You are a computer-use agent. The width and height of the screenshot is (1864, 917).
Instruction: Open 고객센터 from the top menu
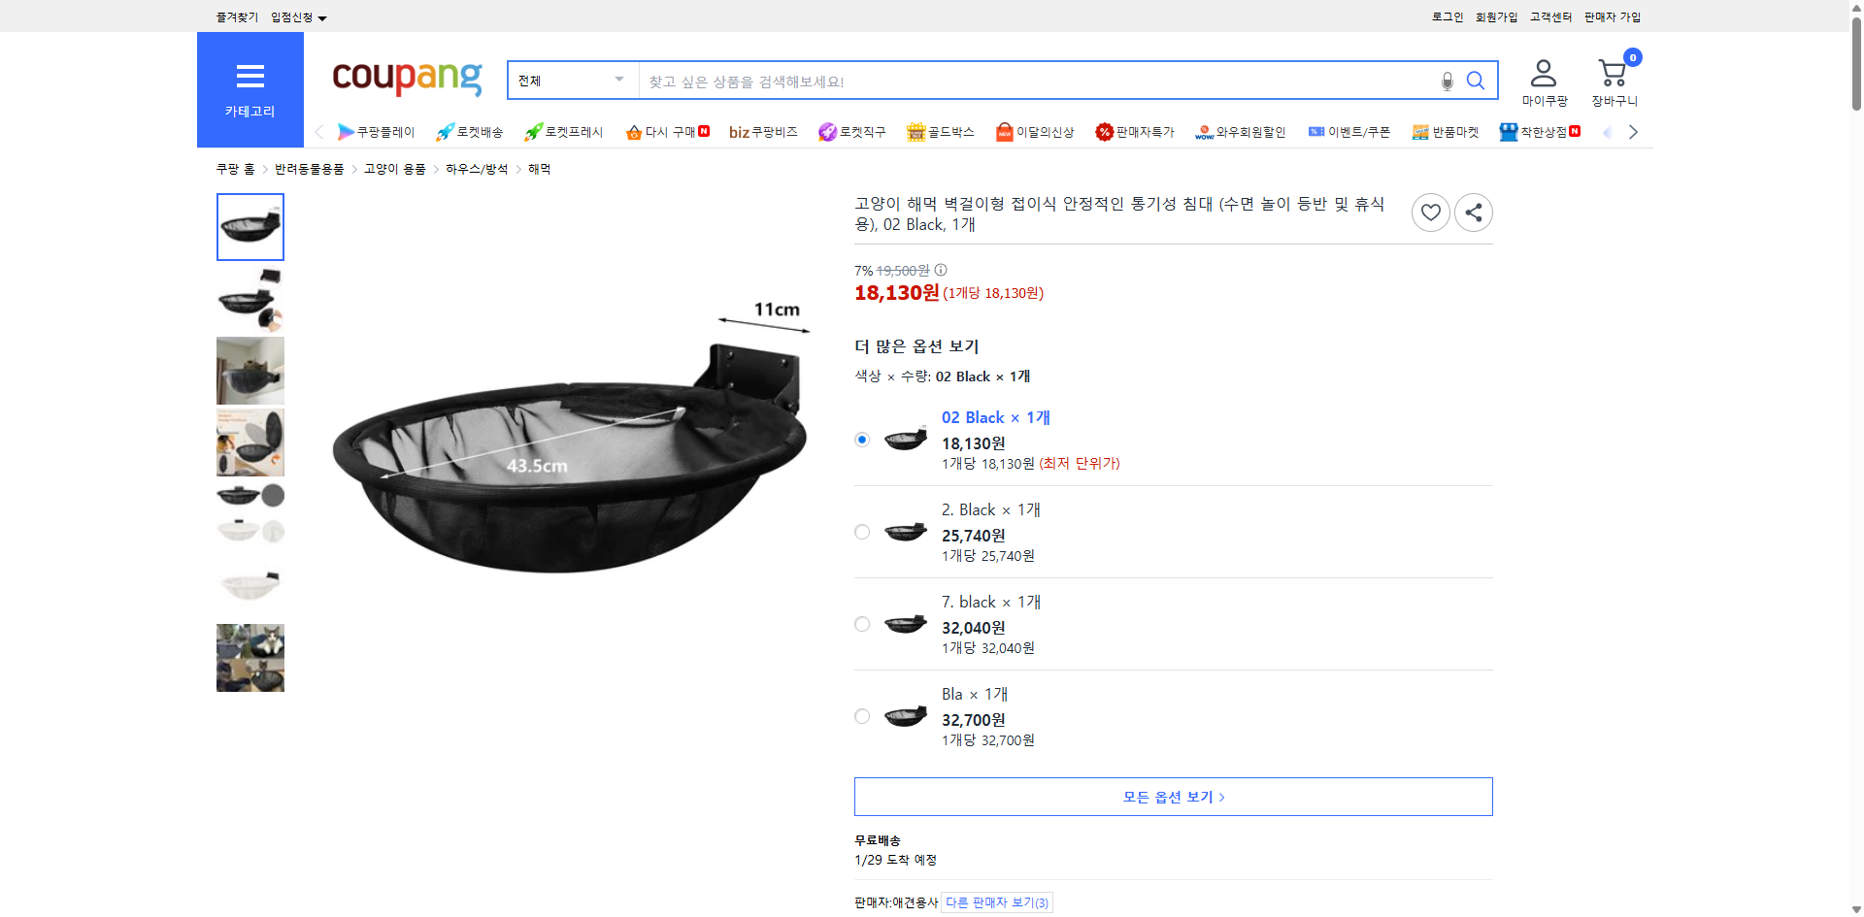click(x=1550, y=16)
